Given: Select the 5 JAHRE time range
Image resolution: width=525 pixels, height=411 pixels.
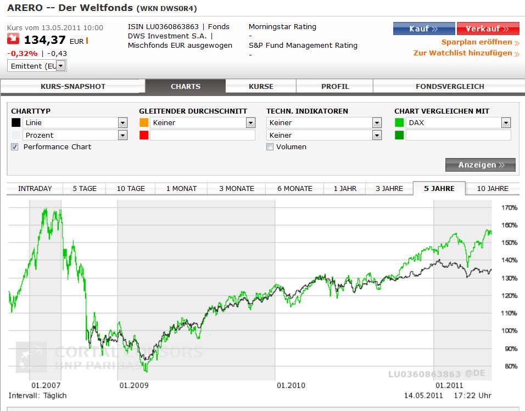Looking at the screenshot, I should (439, 188).
